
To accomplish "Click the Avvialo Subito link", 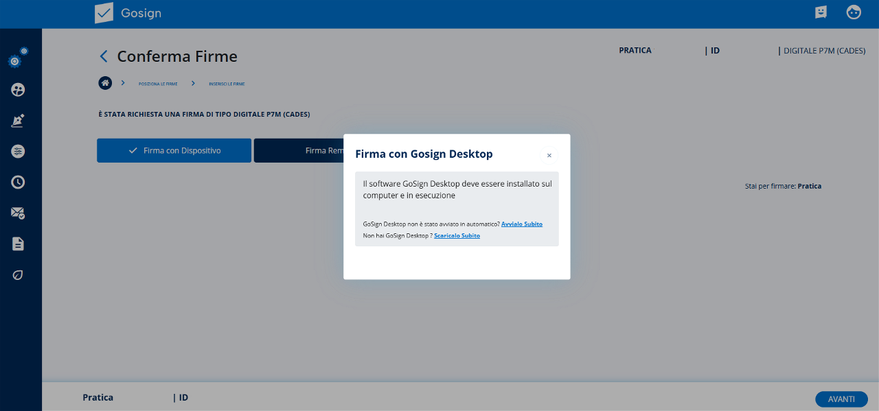I will click(521, 224).
